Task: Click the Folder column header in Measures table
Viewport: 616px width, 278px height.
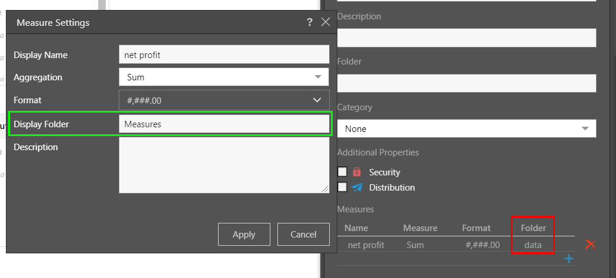Action: point(533,228)
